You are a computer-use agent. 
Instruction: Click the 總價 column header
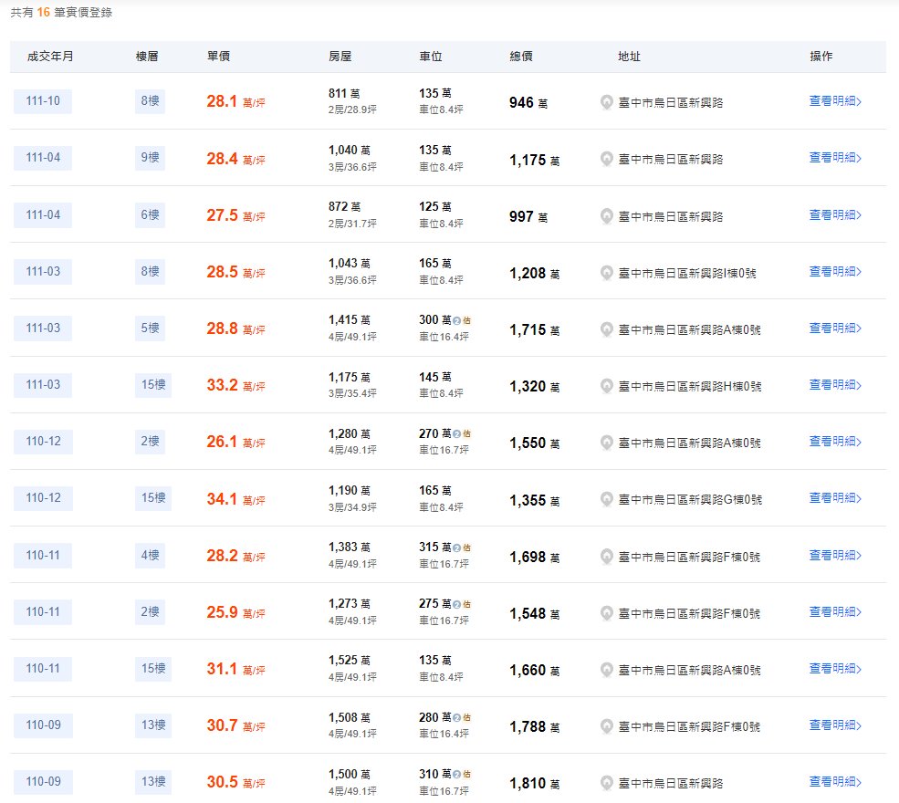521,57
